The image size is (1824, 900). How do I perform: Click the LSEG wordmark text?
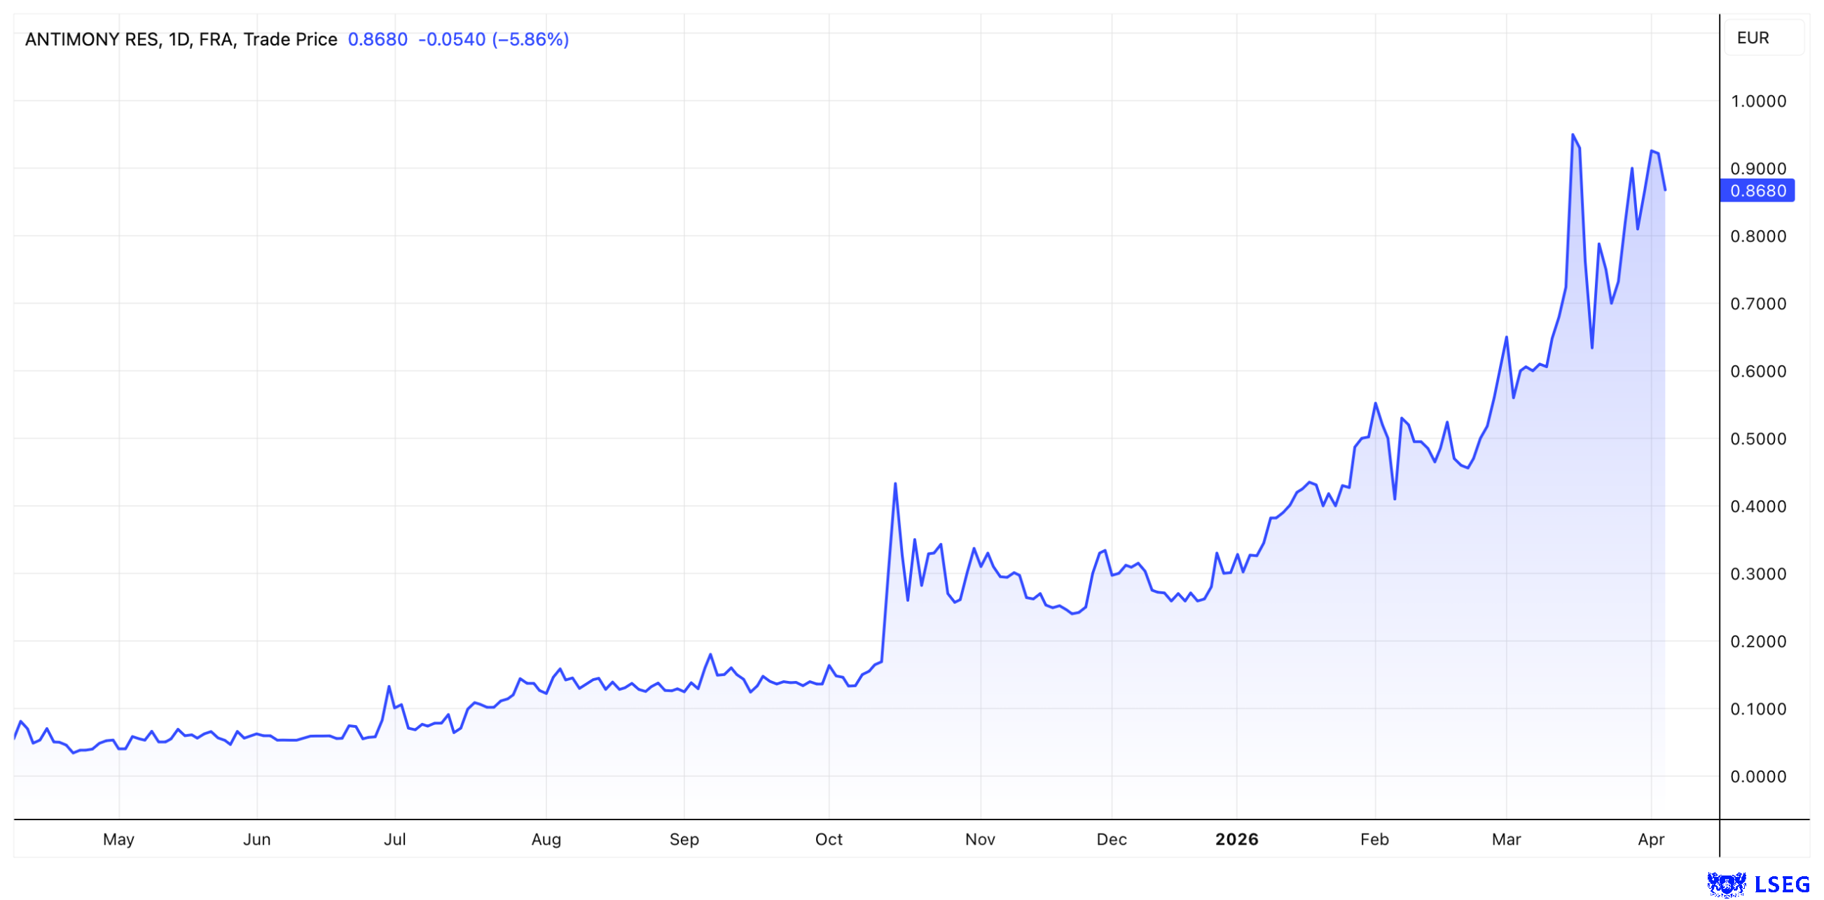pyautogui.click(x=1782, y=885)
